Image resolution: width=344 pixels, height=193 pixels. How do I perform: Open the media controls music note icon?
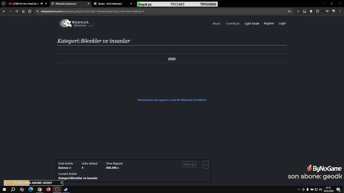pyautogui.click(x=327, y=11)
